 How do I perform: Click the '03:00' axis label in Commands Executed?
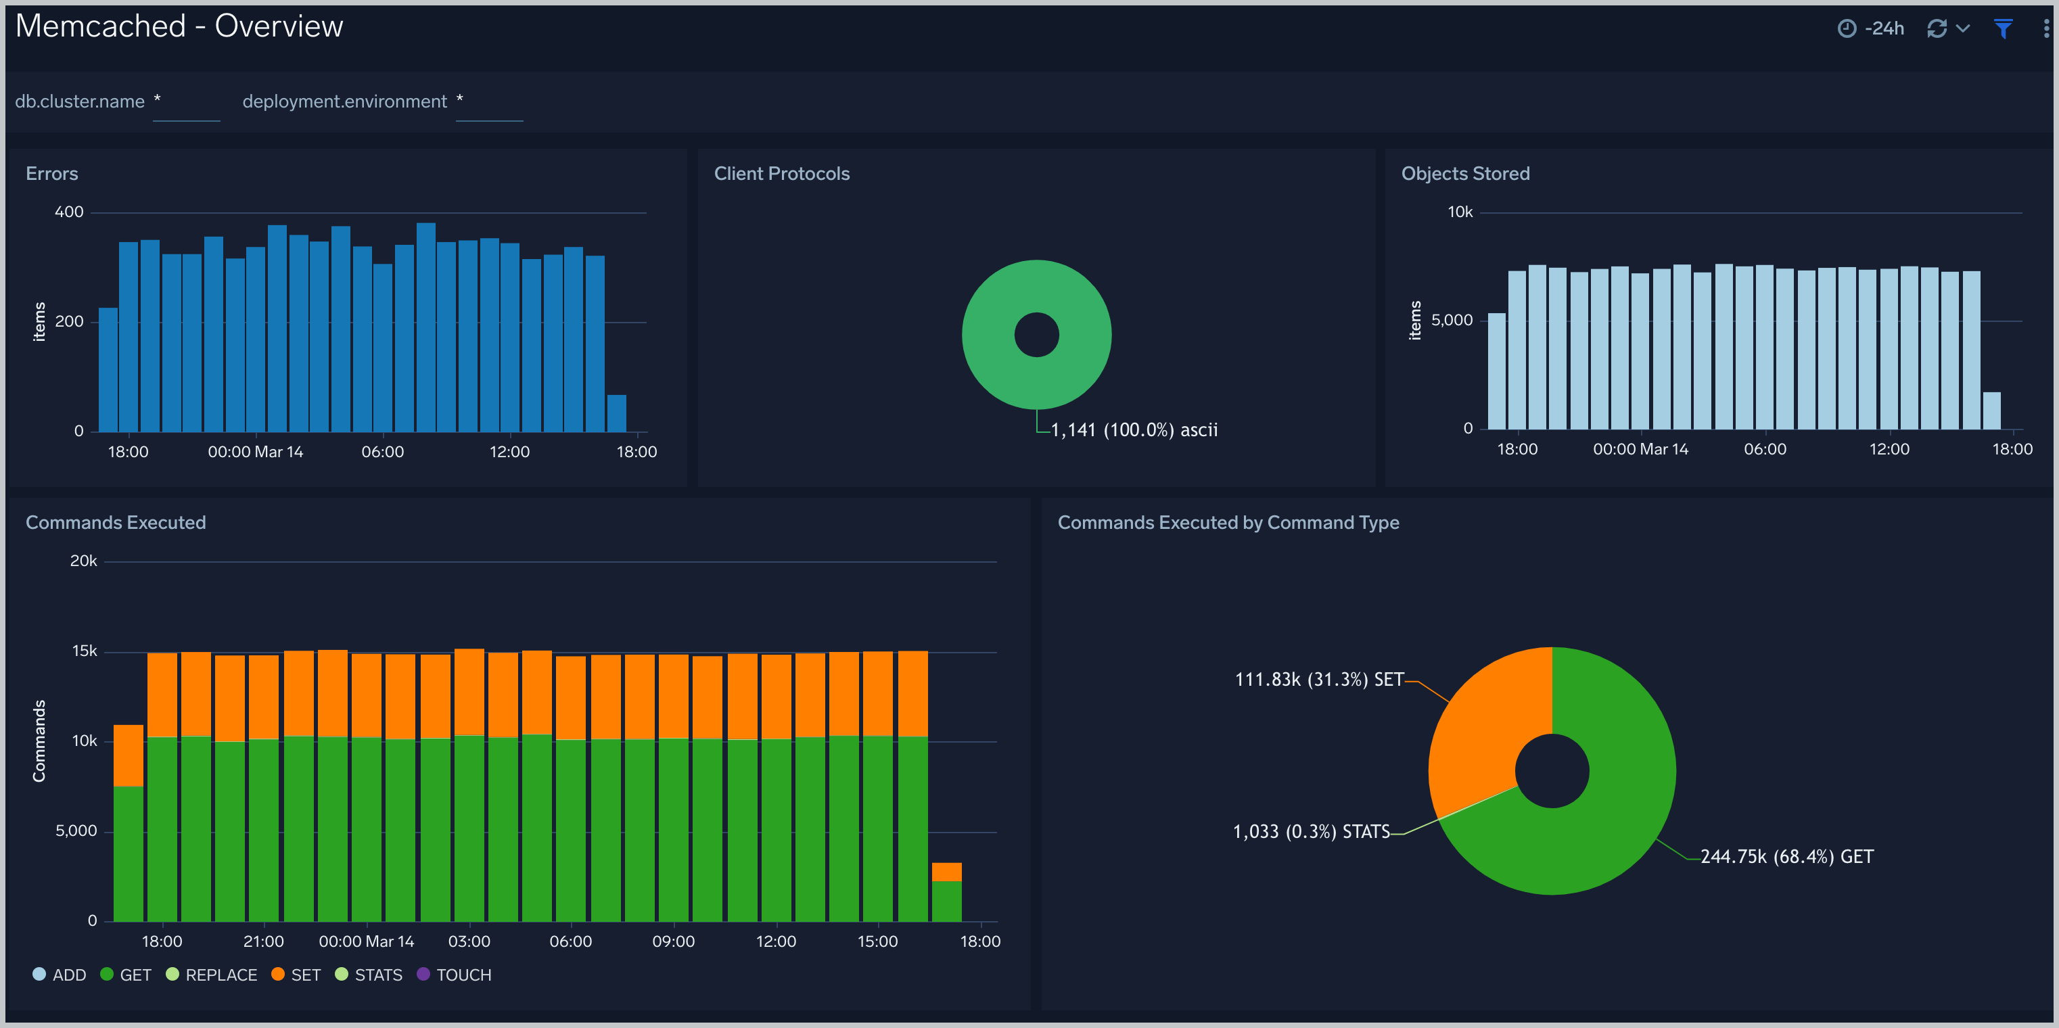click(468, 941)
